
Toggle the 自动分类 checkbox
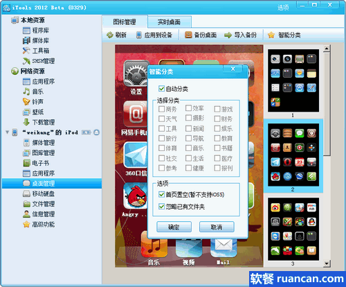(161, 89)
